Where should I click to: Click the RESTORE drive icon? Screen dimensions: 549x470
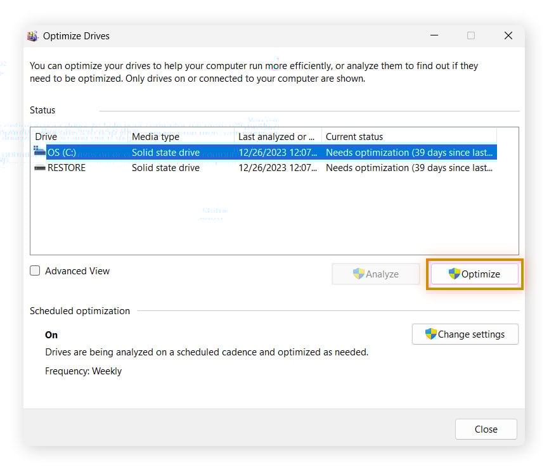(x=40, y=168)
